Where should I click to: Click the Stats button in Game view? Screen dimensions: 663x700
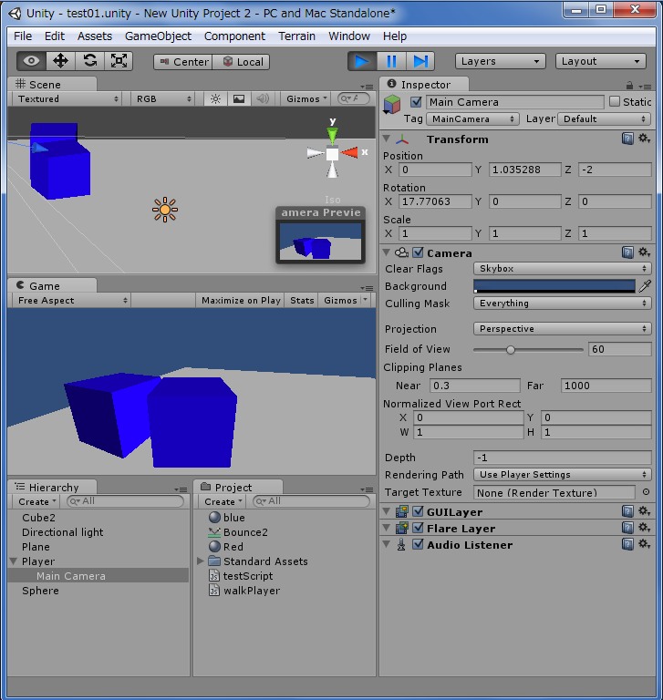(302, 301)
